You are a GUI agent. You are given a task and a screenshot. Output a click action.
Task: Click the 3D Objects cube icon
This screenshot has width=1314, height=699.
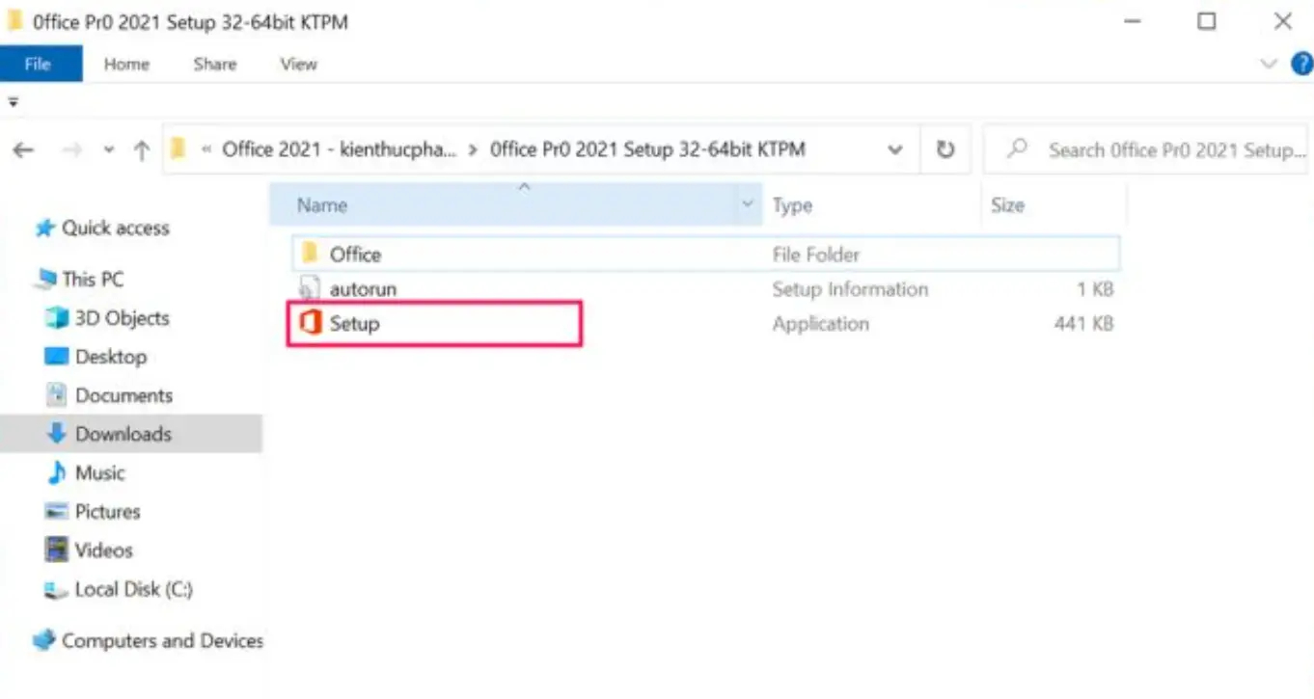point(57,318)
